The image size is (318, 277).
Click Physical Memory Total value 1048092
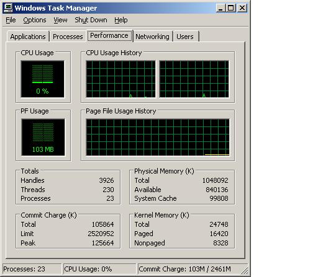pos(215,180)
